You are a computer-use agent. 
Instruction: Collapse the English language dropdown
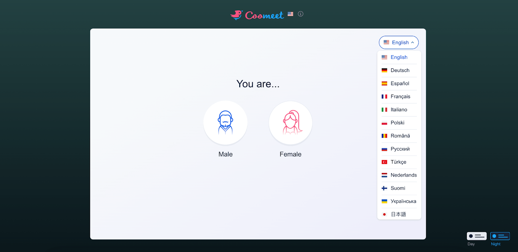[x=399, y=43]
